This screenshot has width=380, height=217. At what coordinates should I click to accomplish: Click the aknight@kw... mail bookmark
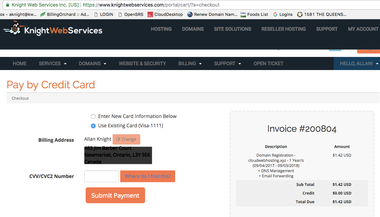pyautogui.click(x=18, y=14)
